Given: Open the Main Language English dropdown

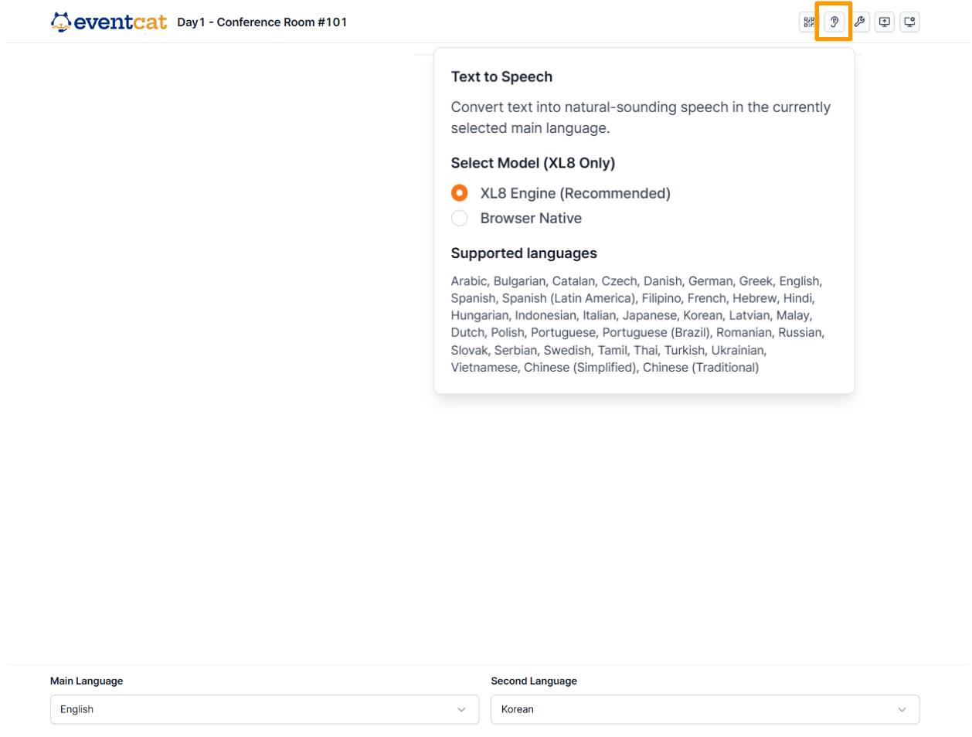Looking at the screenshot, I should [264, 709].
